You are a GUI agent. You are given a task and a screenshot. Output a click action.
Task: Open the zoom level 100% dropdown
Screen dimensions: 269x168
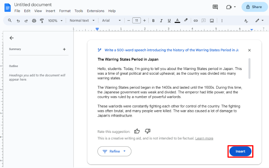click(55, 21)
